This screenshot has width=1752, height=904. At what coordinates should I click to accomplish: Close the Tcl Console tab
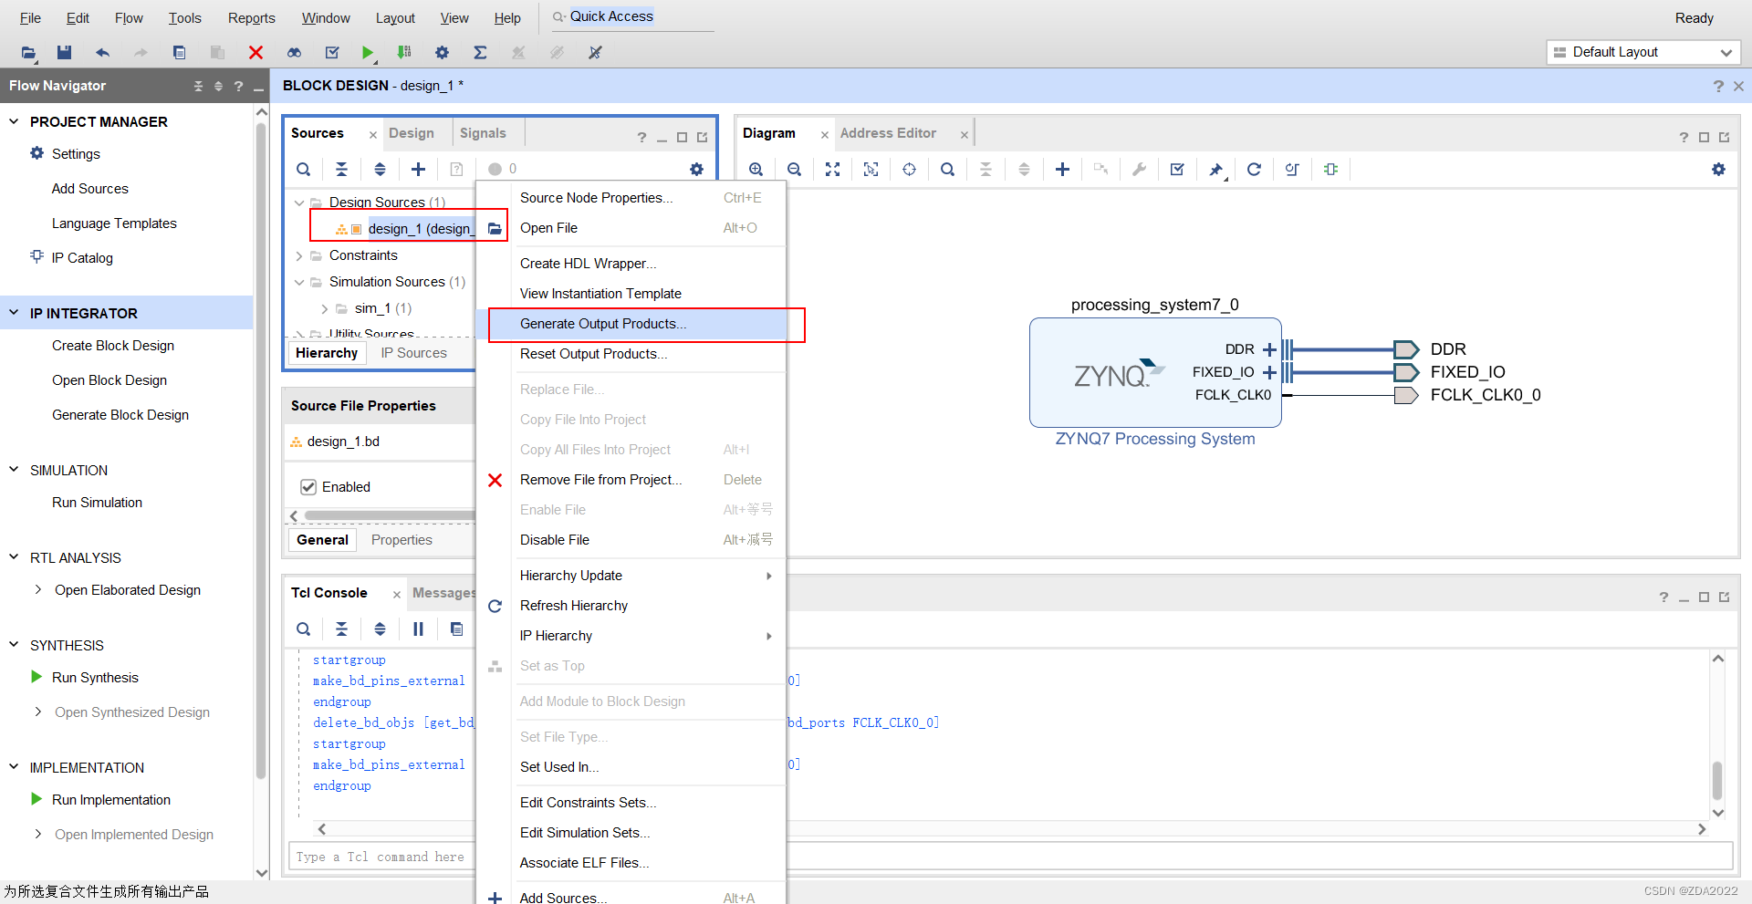[x=396, y=595]
